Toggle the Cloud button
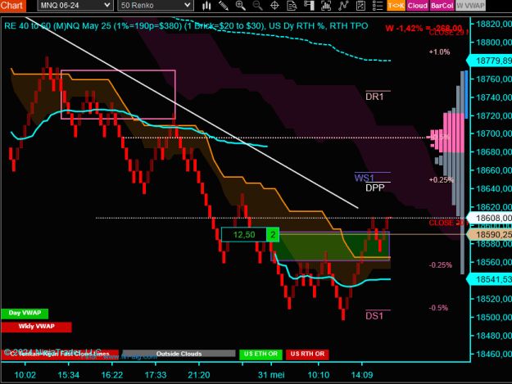 tap(417, 6)
